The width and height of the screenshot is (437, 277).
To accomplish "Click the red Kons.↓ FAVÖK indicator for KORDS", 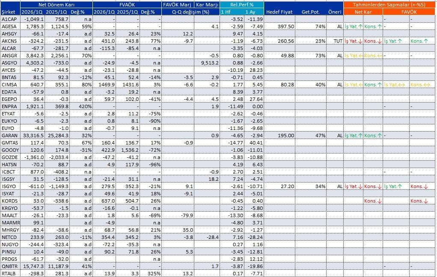I will (x=419, y=201).
